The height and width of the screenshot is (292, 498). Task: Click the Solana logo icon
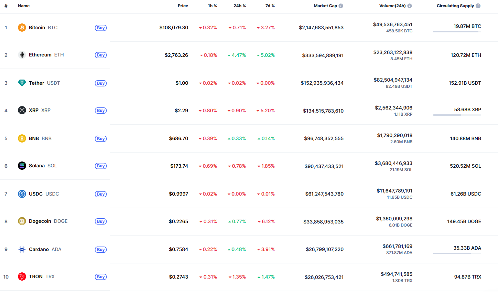click(22, 166)
